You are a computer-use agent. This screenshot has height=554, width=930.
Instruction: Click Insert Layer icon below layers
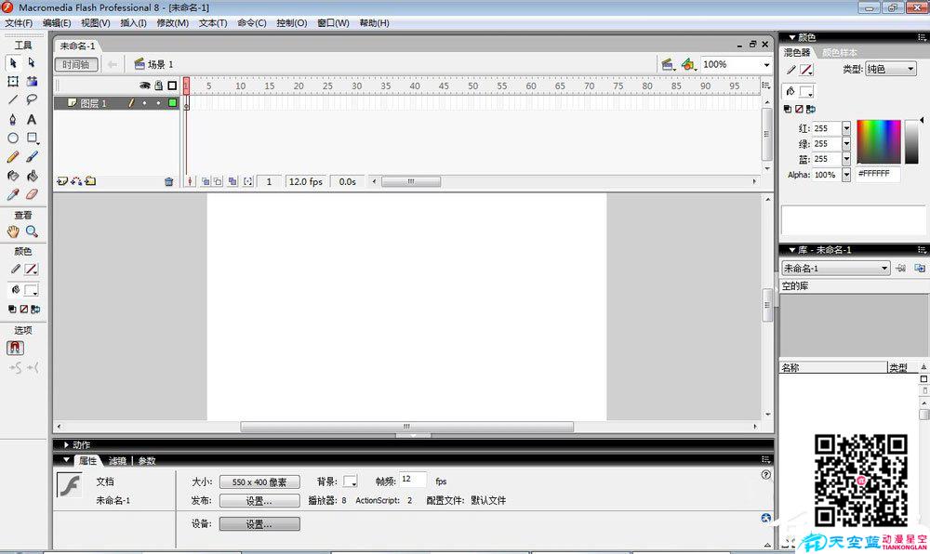(x=61, y=181)
